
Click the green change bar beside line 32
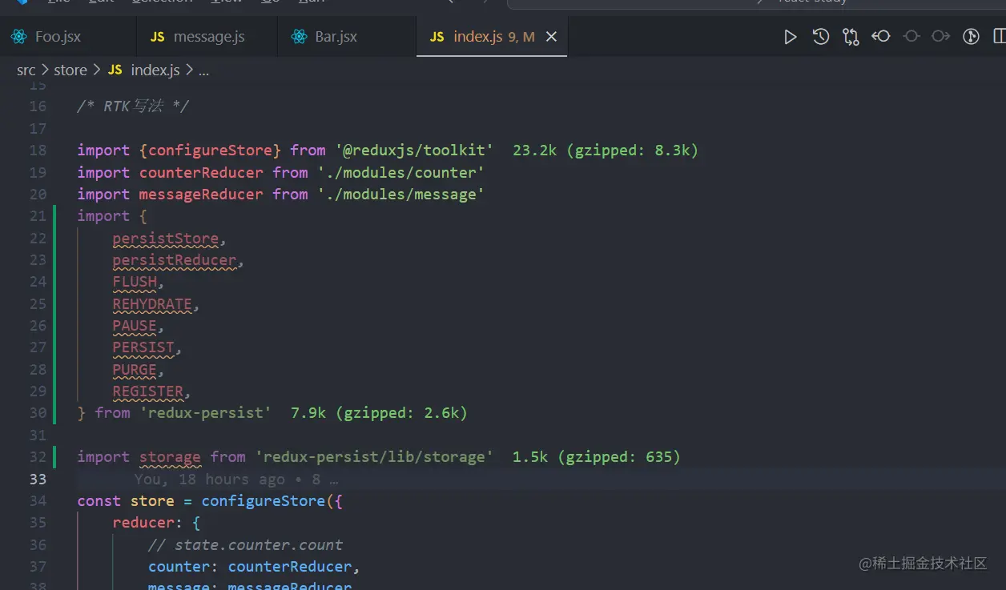(54, 457)
